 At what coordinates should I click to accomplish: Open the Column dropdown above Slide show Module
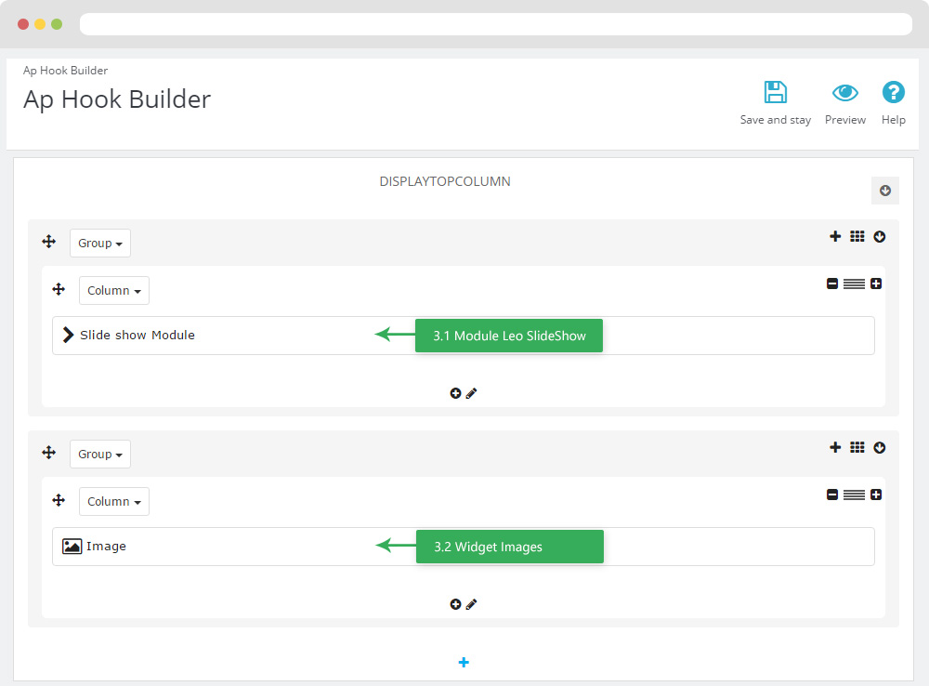114,291
